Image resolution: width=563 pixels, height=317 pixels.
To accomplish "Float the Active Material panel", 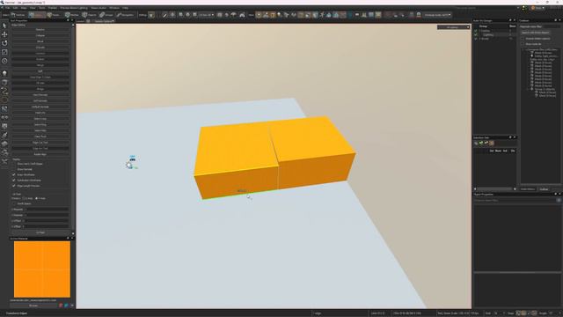I will 68,238.
